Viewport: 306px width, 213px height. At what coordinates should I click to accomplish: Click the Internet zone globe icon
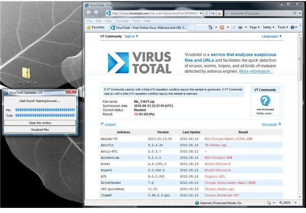(x=197, y=203)
